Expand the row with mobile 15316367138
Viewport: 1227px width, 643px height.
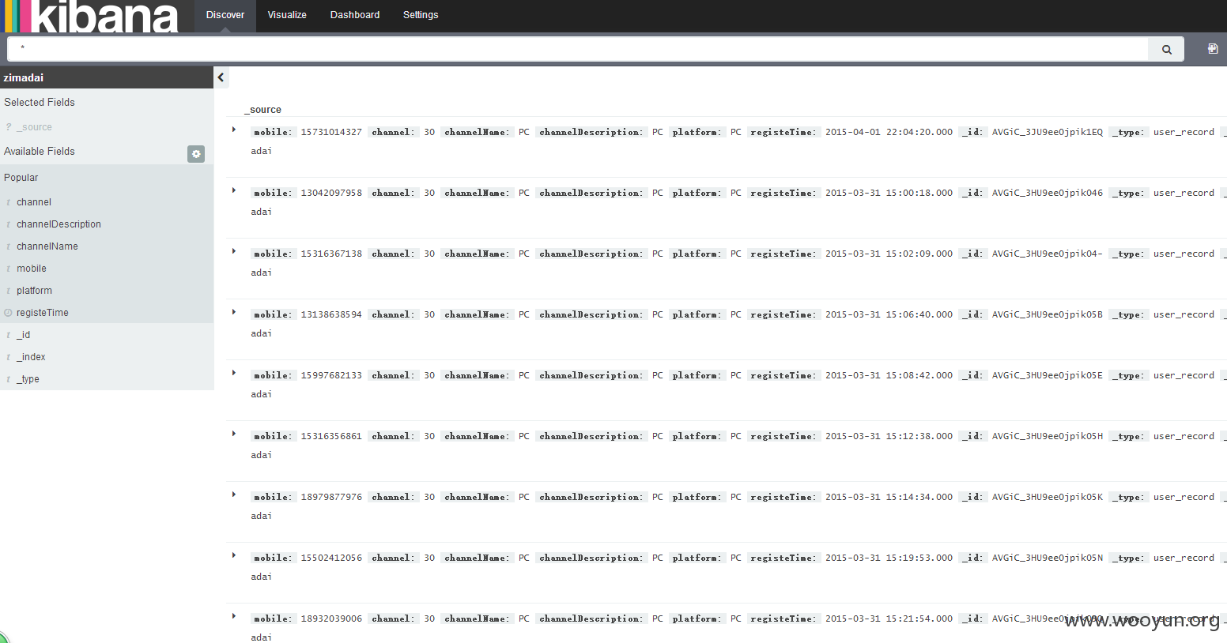click(234, 251)
